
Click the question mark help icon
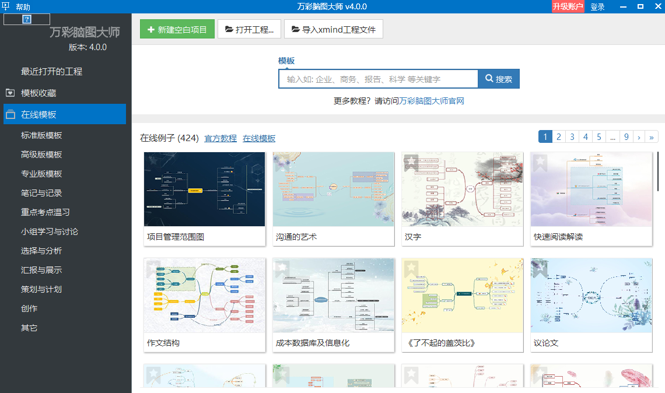(x=26, y=19)
